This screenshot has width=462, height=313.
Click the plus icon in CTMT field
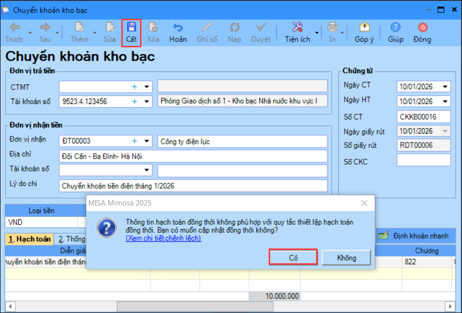coord(134,87)
